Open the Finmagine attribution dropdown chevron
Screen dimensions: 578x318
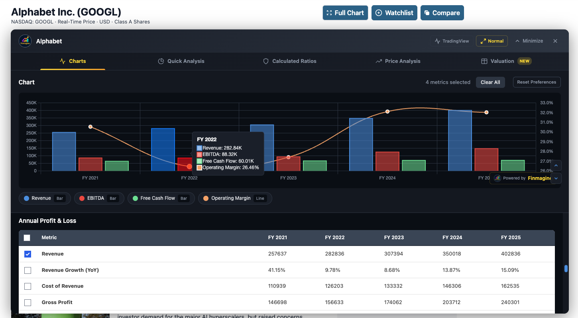pos(556,178)
